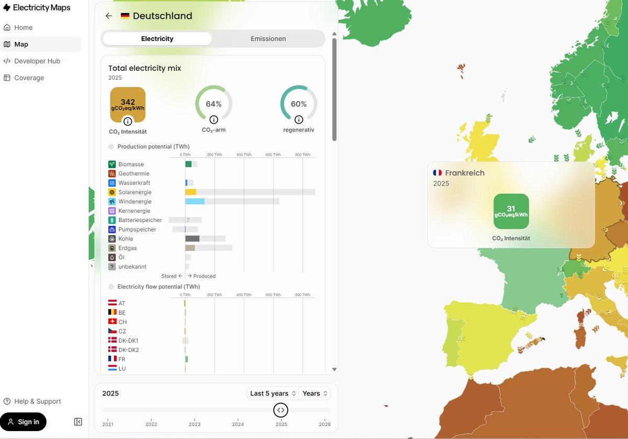Click the Solarenergie icon

[x=112, y=192]
